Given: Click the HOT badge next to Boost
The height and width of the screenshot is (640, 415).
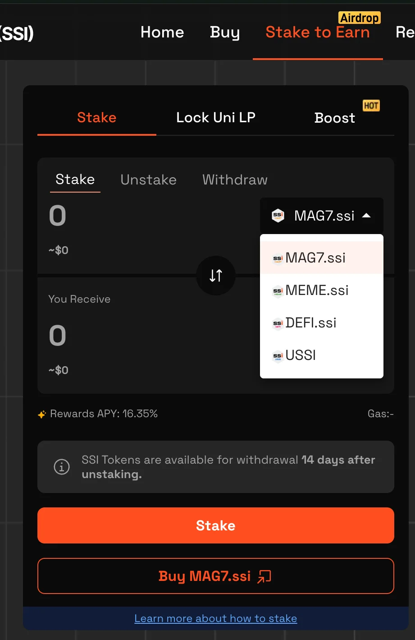Looking at the screenshot, I should [x=371, y=106].
